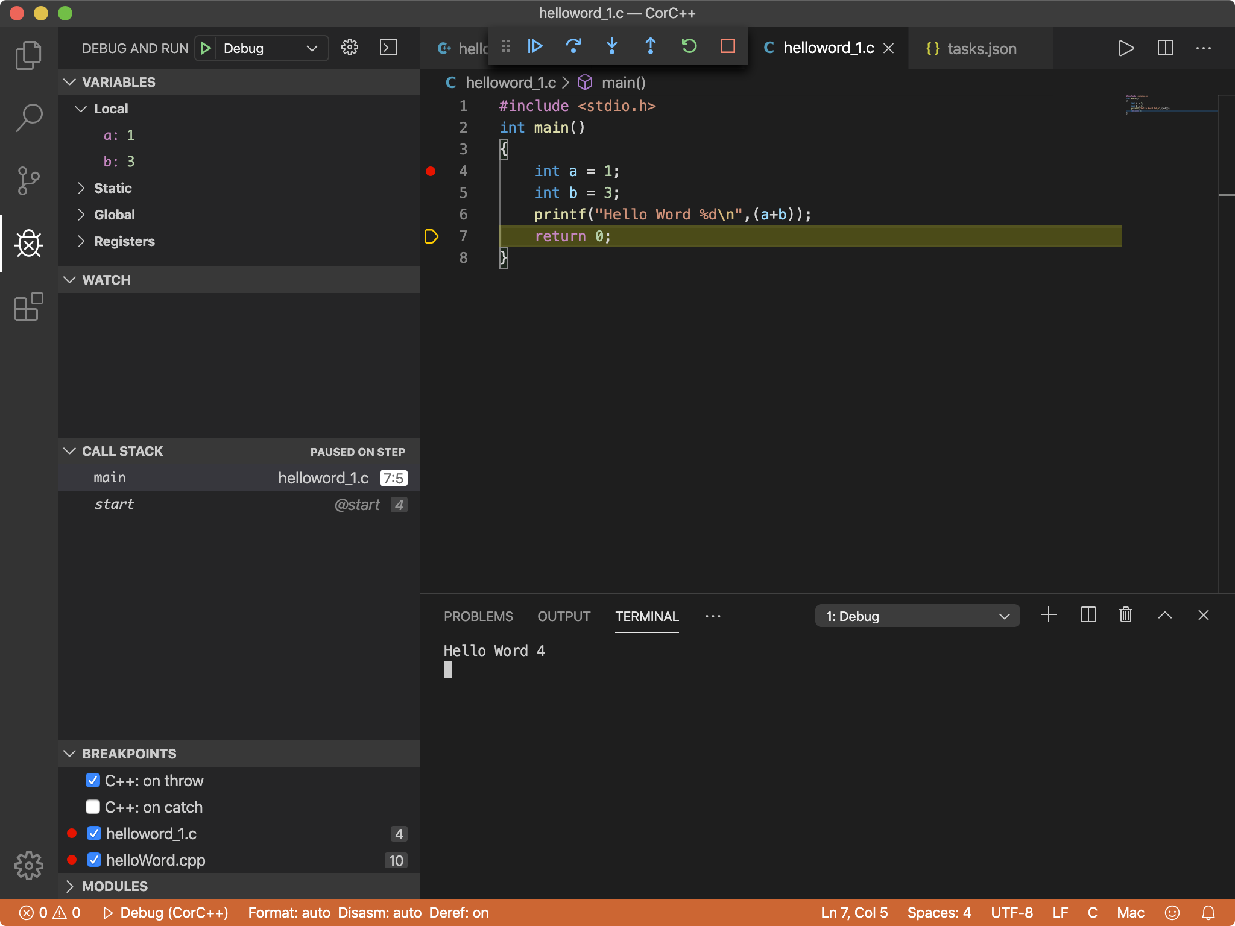Create a new terminal with plus icon
1235x926 pixels.
(x=1049, y=615)
